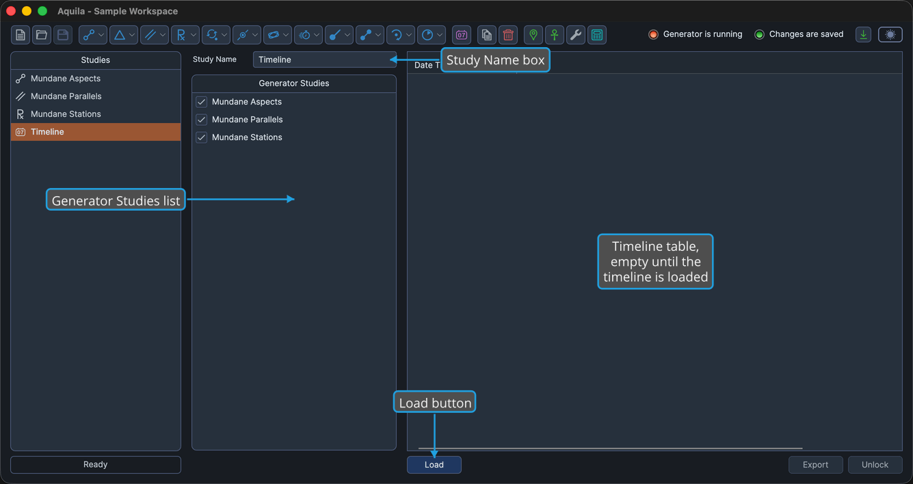Open the linked-nodes aspects toolbar dropdown
The height and width of the screenshot is (484, 913).
[93, 35]
